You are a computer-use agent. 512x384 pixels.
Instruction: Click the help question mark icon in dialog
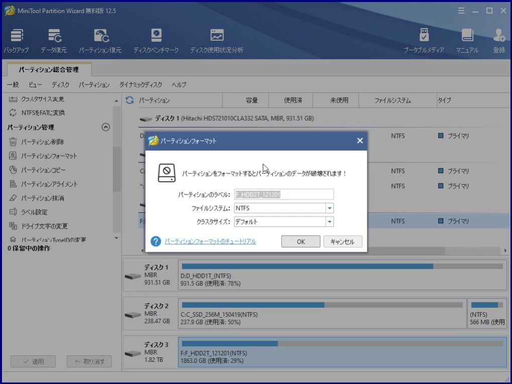(x=156, y=241)
